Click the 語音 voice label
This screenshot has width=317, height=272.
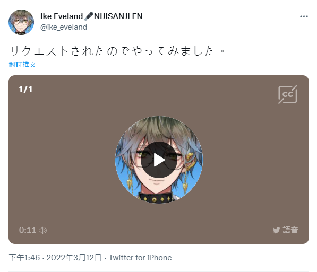click(x=290, y=230)
